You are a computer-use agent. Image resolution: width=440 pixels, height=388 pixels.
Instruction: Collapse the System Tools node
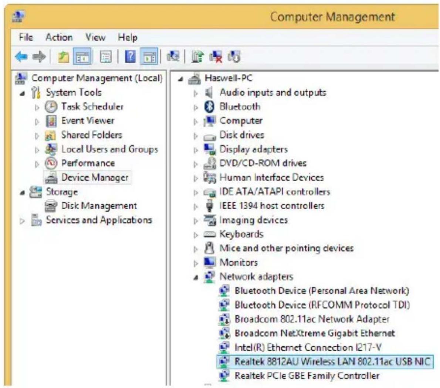coord(22,93)
